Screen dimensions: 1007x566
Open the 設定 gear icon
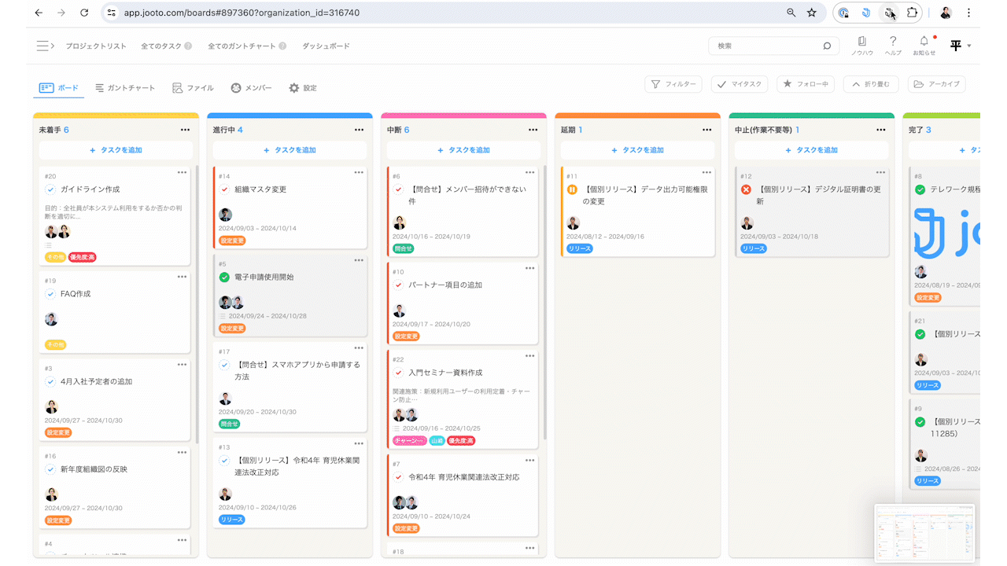tap(293, 87)
